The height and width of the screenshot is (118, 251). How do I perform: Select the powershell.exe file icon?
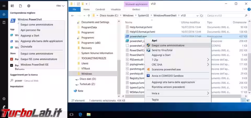(x=127, y=36)
